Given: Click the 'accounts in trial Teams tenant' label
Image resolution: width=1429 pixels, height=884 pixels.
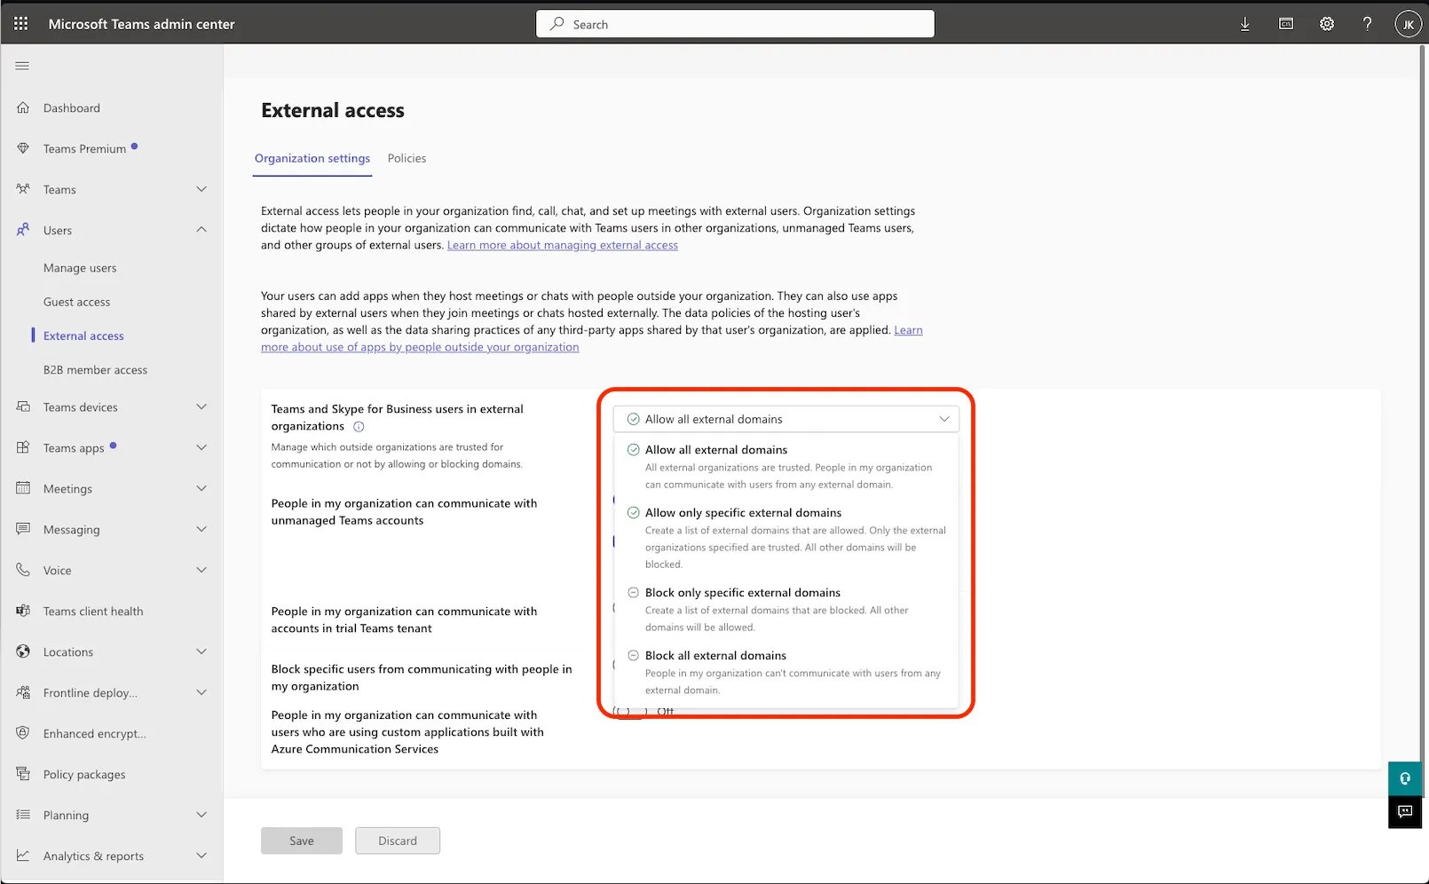Looking at the screenshot, I should pyautogui.click(x=404, y=620).
